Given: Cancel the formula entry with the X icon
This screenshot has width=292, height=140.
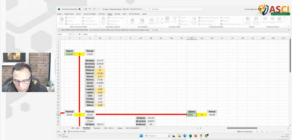Looking at the screenshot, I should (74, 34).
